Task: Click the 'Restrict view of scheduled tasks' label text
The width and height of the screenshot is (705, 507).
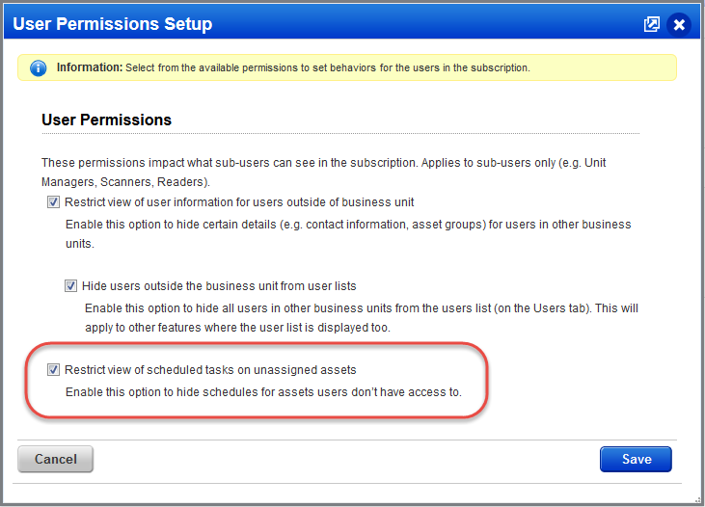Action: click(210, 370)
